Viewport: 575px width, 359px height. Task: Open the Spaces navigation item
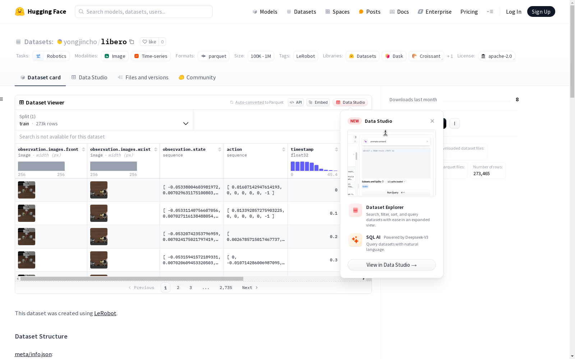[x=337, y=11]
